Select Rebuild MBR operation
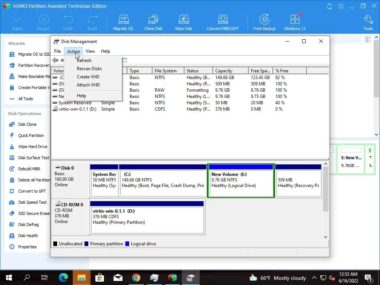The width and height of the screenshot is (380, 285). (24, 169)
